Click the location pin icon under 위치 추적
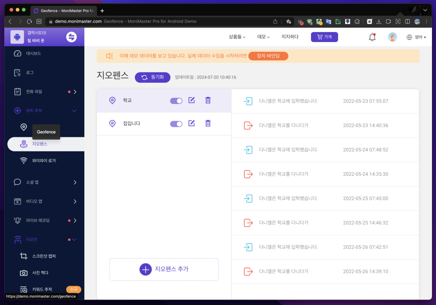The image size is (436, 305). click(x=23, y=127)
